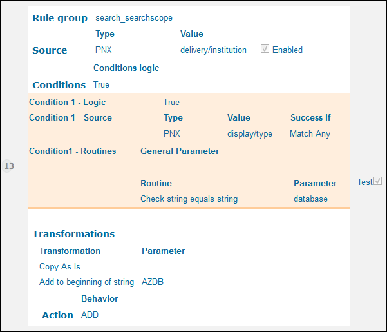The image size is (387, 332).
Task: Select the Add to beginning of string transformation
Action: [x=86, y=282]
